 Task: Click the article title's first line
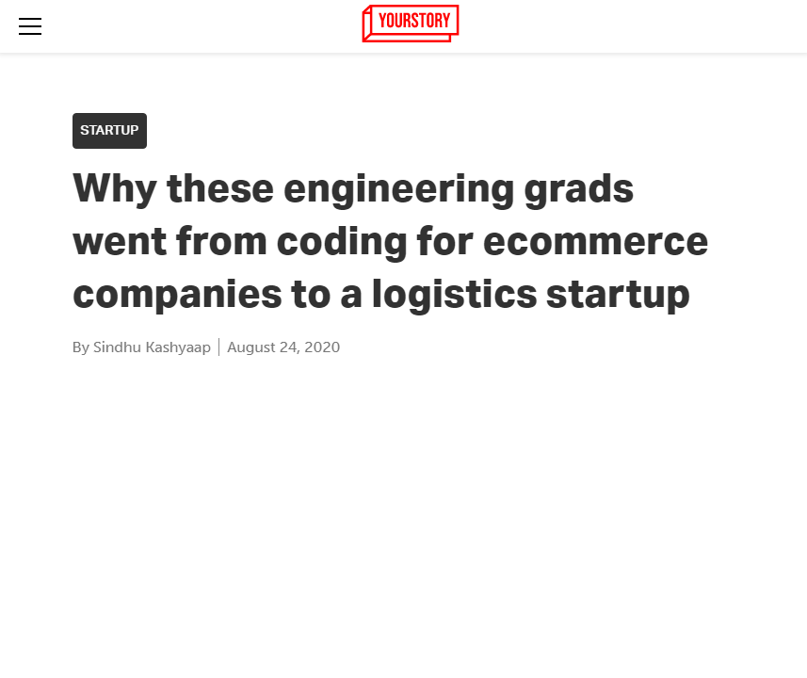[x=353, y=188]
